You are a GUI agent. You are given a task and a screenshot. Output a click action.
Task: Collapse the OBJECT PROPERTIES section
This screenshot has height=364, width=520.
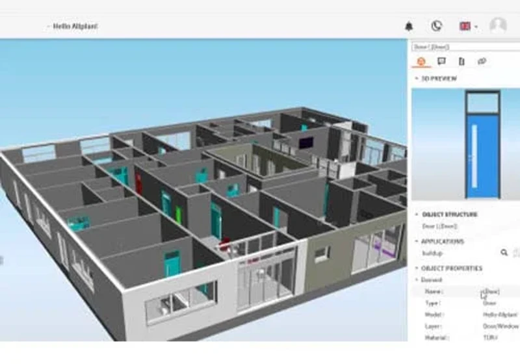417,268
